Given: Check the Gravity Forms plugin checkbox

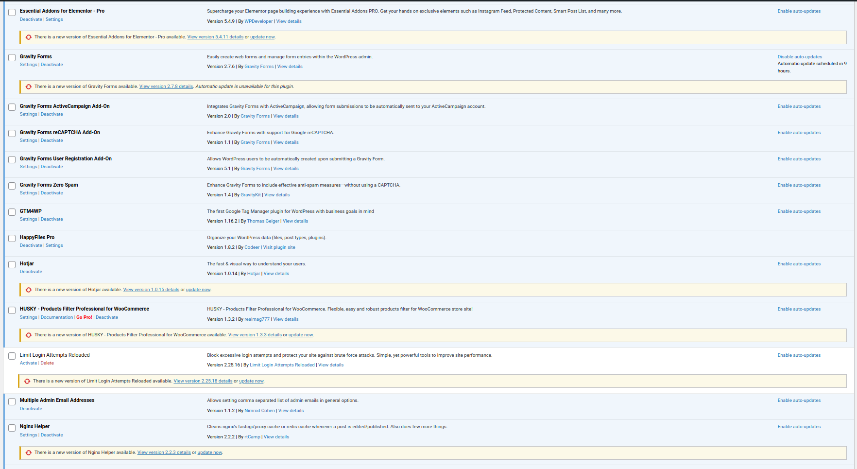Looking at the screenshot, I should click(x=12, y=58).
